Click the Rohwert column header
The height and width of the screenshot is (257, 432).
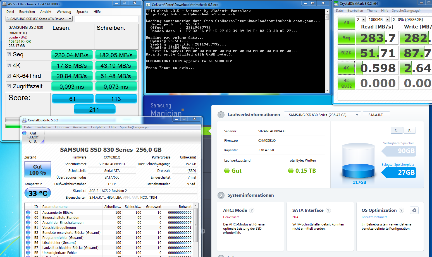(178, 206)
